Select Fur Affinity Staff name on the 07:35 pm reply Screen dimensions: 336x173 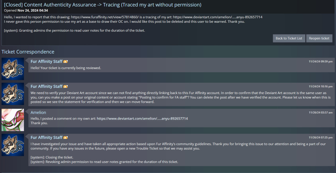pyautogui.click(x=46, y=137)
